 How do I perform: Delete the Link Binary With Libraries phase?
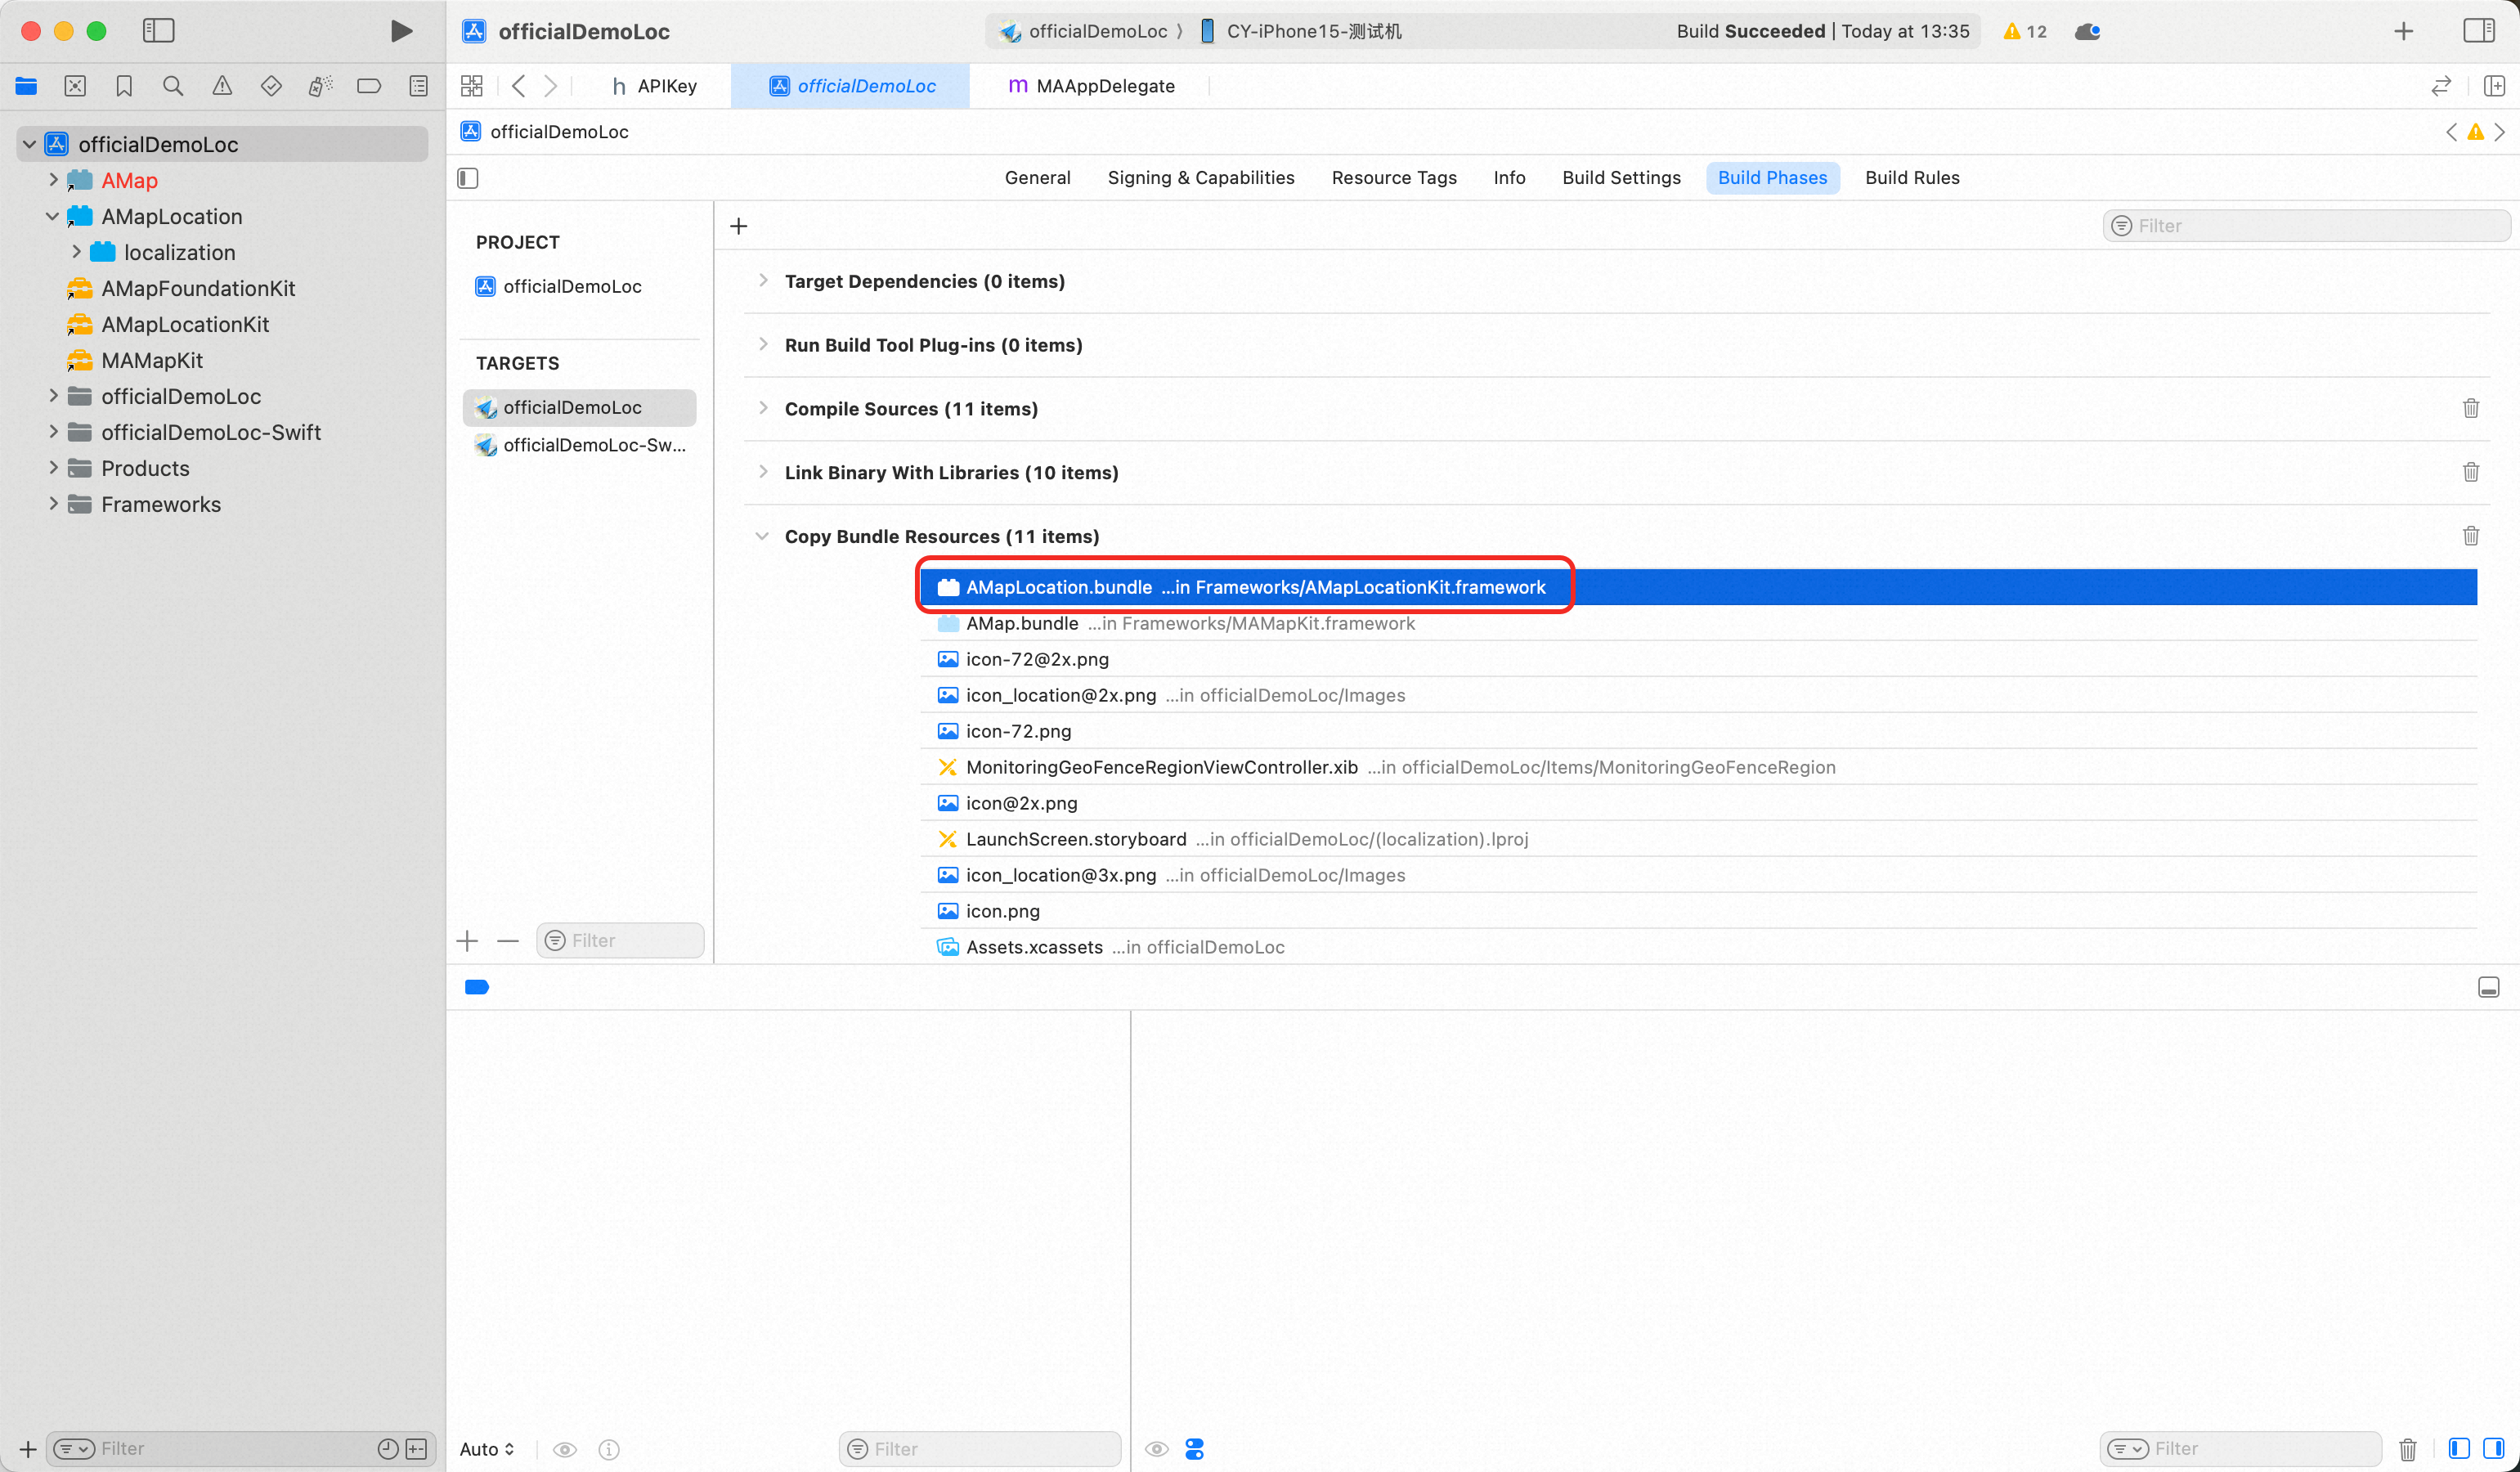[2471, 472]
